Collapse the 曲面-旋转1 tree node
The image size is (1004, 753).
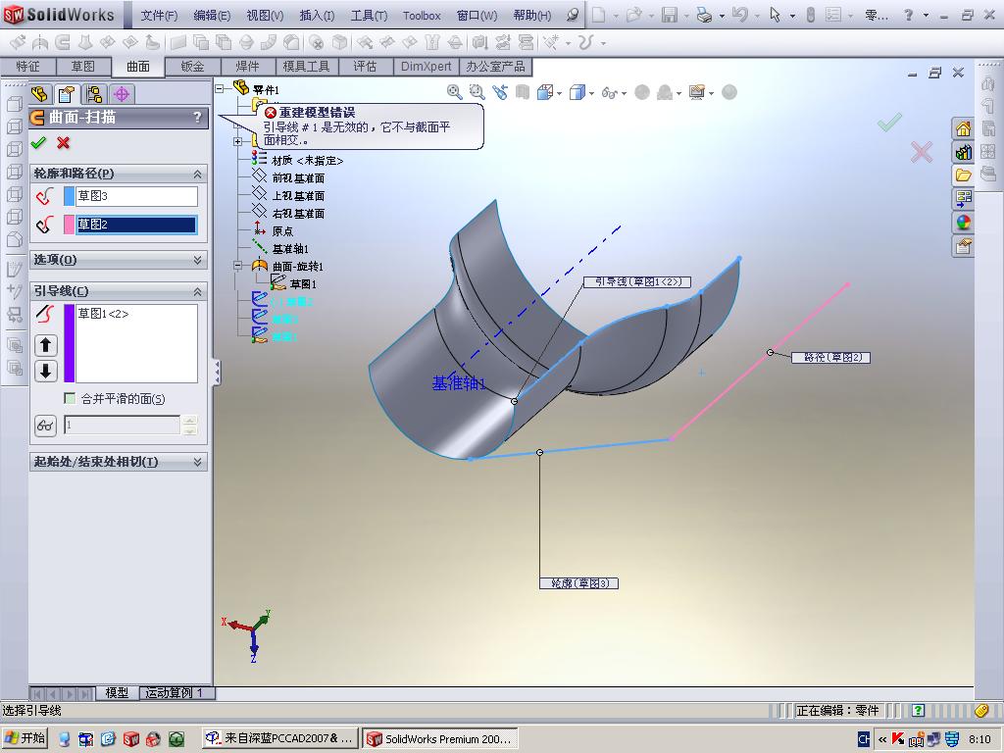click(x=237, y=266)
